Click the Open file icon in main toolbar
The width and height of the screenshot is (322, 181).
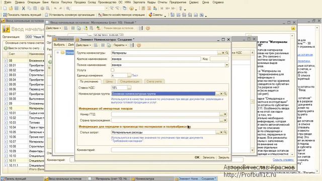(x=11, y=9)
